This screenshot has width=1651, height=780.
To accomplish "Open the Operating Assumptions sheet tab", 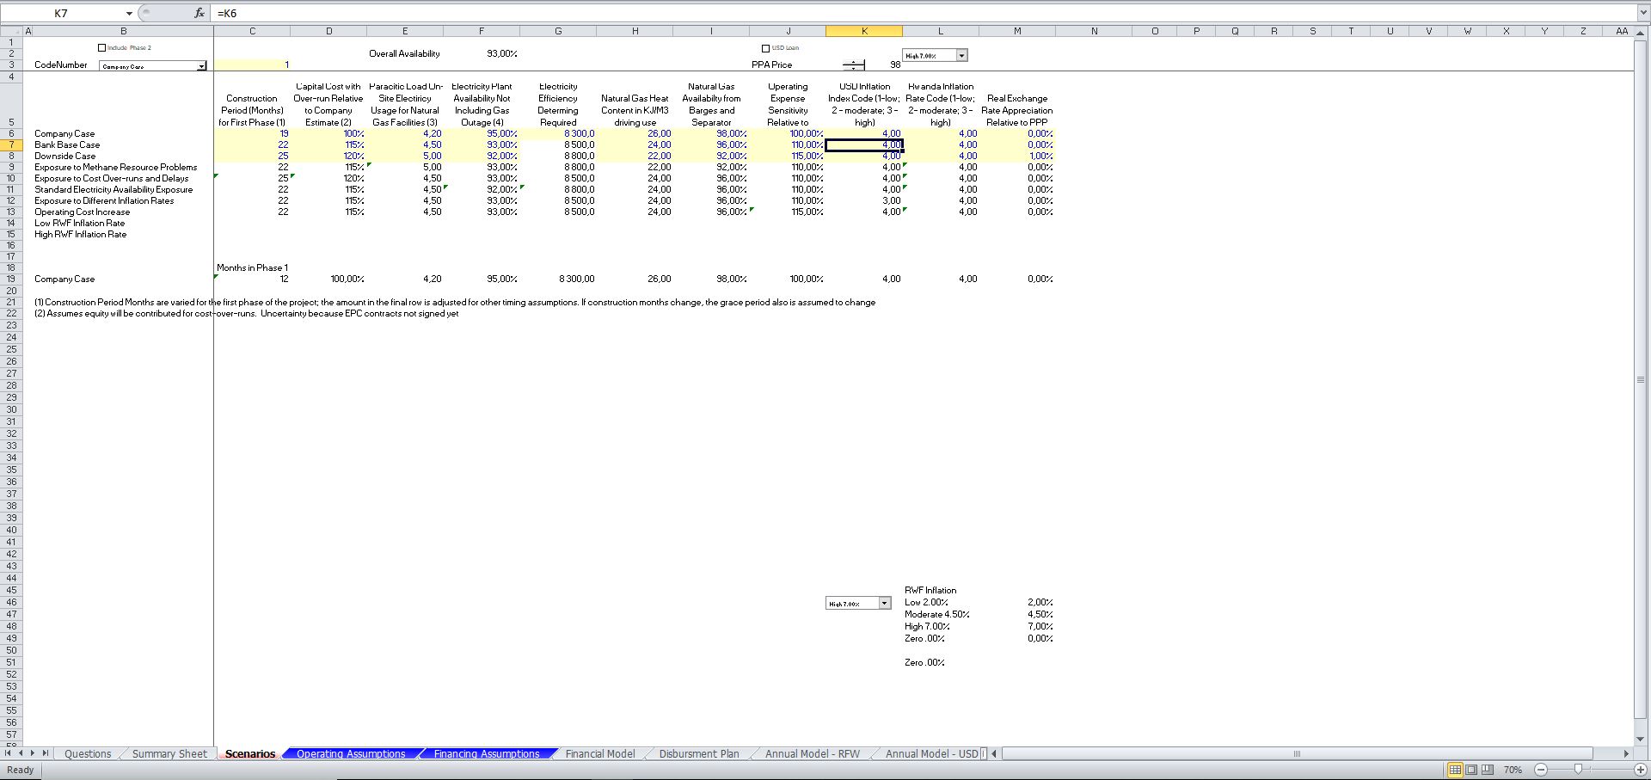I will pos(351,754).
